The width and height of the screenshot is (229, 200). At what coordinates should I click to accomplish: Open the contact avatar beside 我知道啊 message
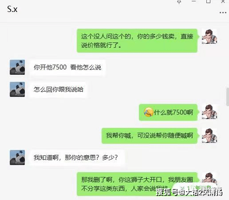tap(17, 158)
